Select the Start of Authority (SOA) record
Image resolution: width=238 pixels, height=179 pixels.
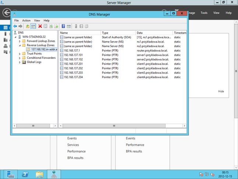[x=122, y=37]
